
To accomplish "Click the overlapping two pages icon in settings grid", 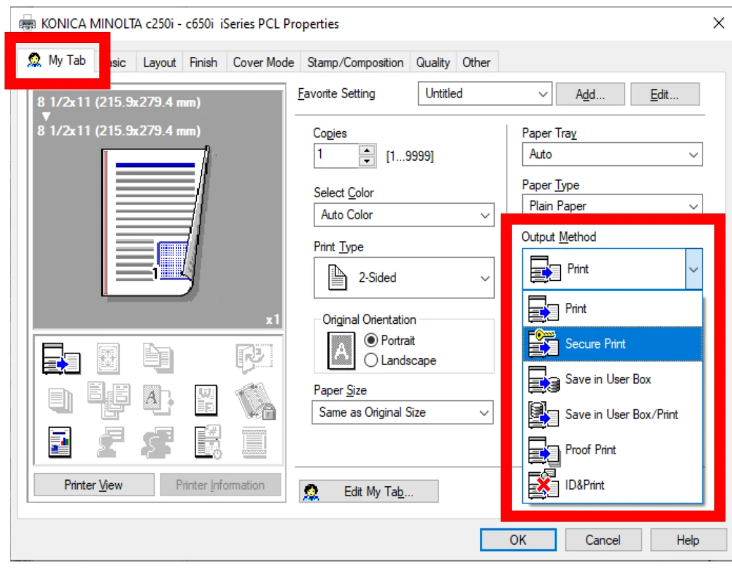I will [x=158, y=358].
